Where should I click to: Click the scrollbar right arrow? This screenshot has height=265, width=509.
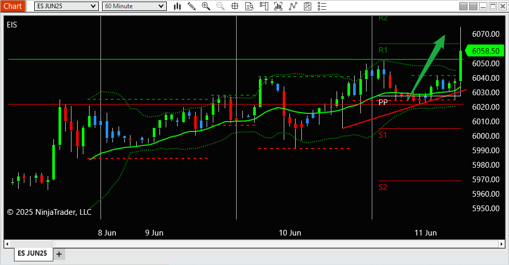pyautogui.click(x=502, y=244)
